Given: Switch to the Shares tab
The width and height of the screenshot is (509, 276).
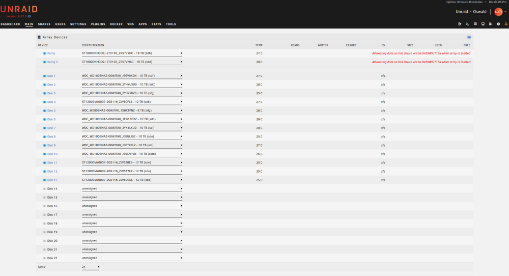Looking at the screenshot, I should [x=44, y=24].
